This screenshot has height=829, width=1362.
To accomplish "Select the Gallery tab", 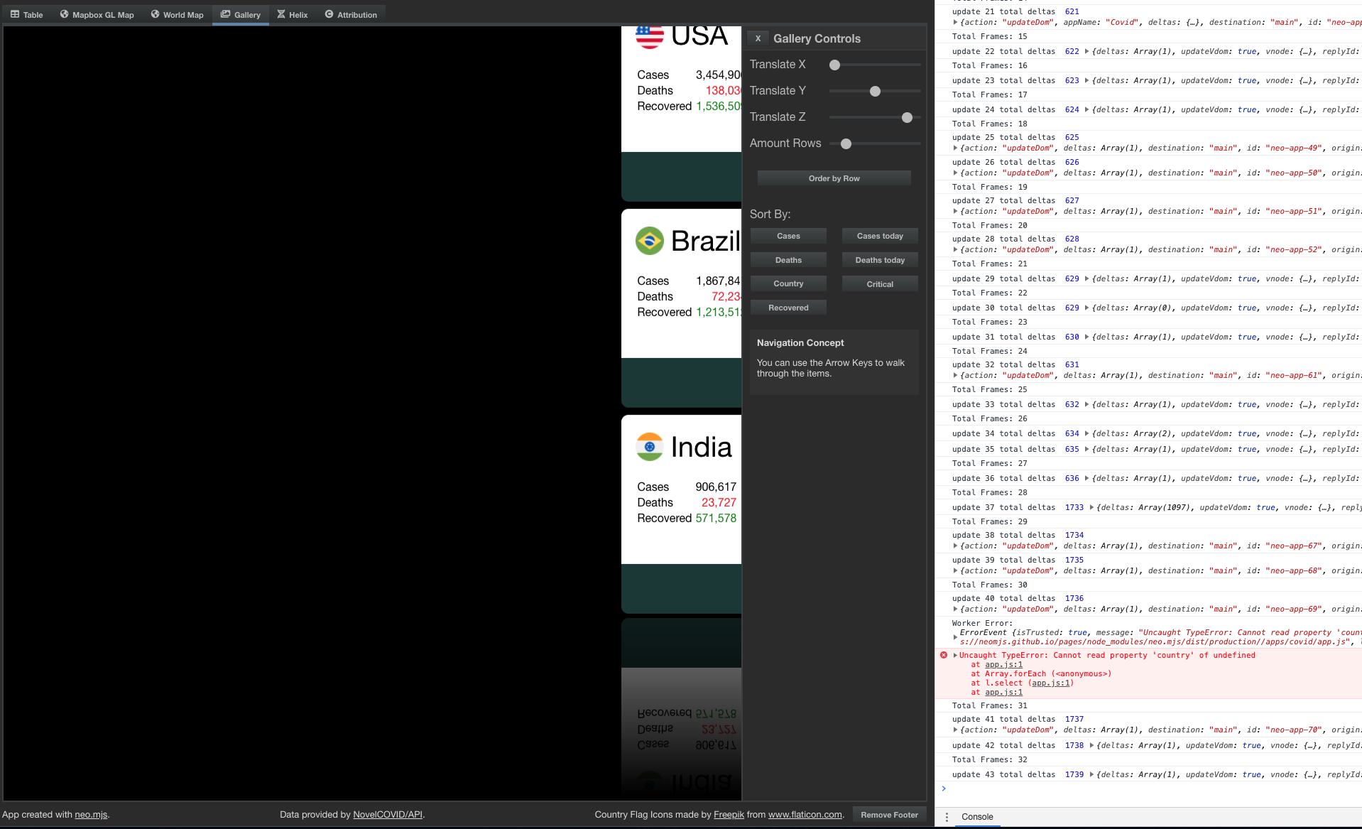I will tap(241, 14).
